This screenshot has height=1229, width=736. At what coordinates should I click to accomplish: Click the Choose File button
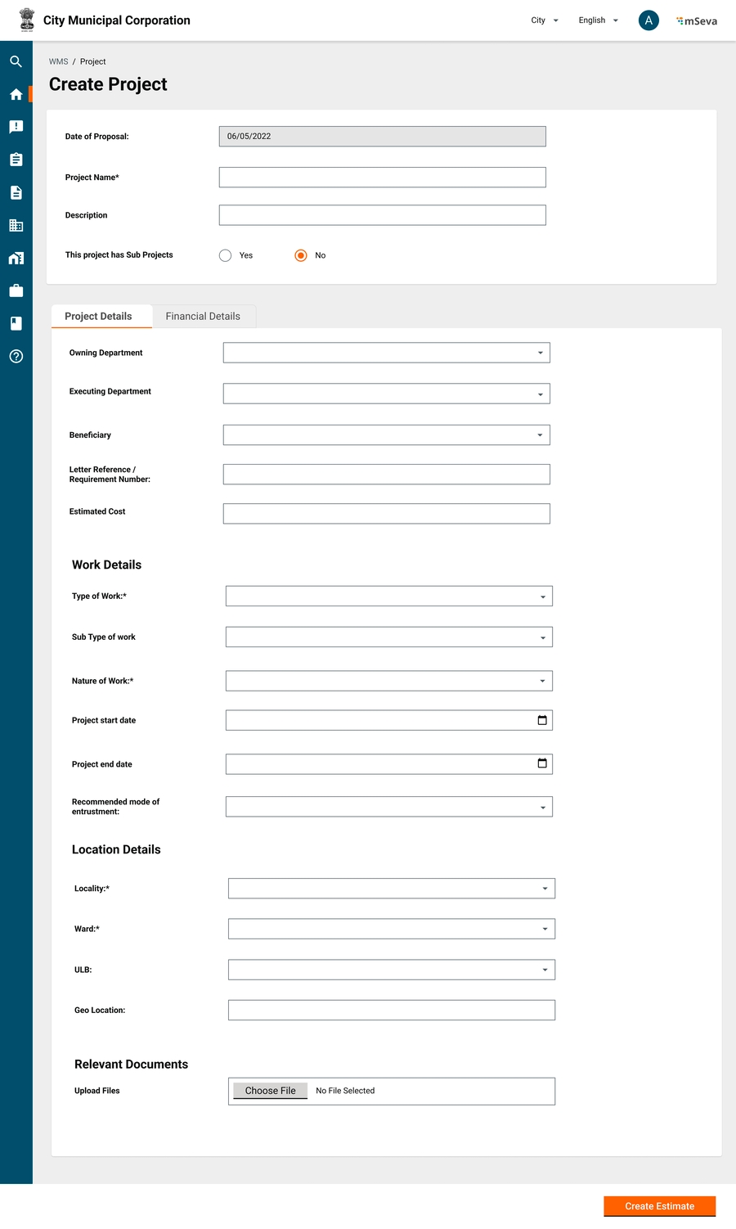270,1091
